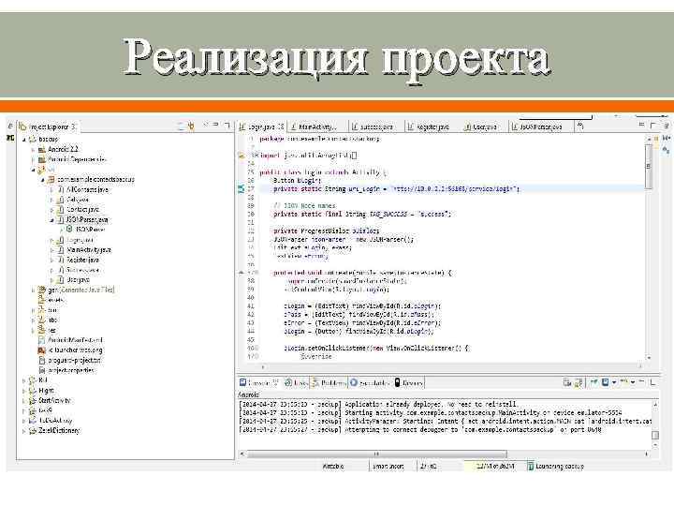Screen dimensions: 674x506
Task: Click Smart Insert in status bar
Action: 388,467
